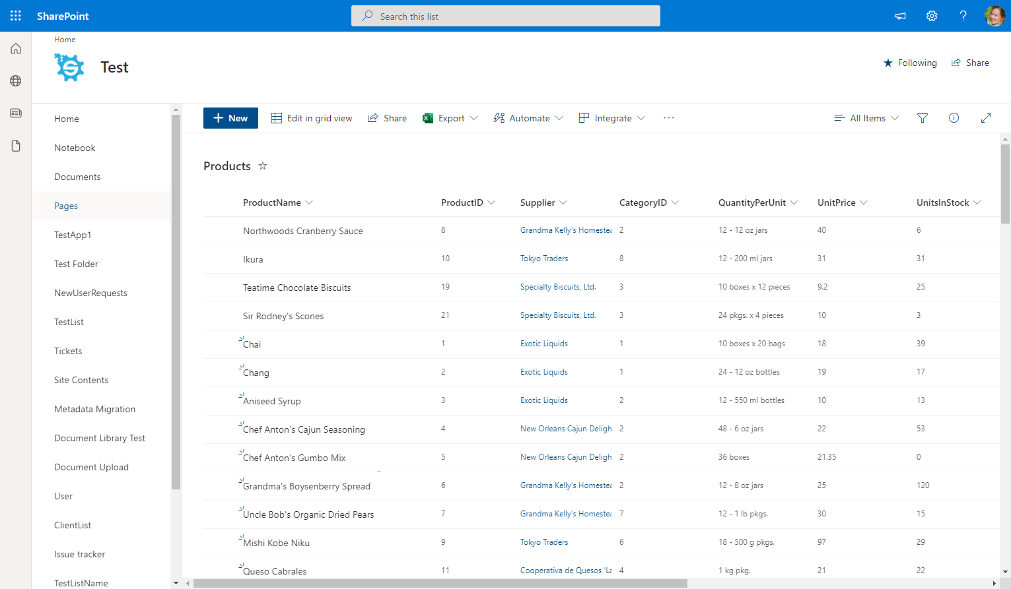Open the filter pane funnel icon

pos(923,118)
